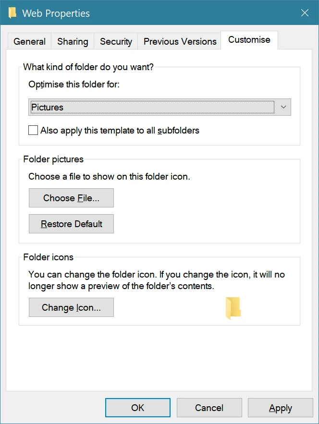The width and height of the screenshot is (319, 424).
Task: Switch to the Sharing tab
Action: [x=72, y=42]
